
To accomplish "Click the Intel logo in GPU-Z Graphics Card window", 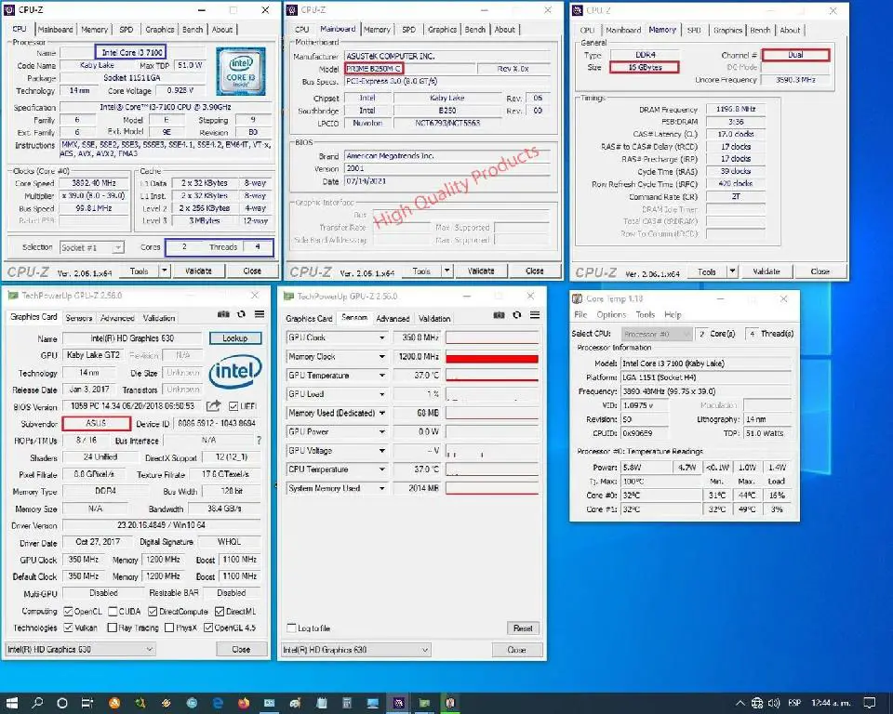I will [x=235, y=371].
